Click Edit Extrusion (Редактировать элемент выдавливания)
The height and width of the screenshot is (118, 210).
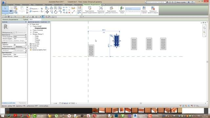(90, 10)
